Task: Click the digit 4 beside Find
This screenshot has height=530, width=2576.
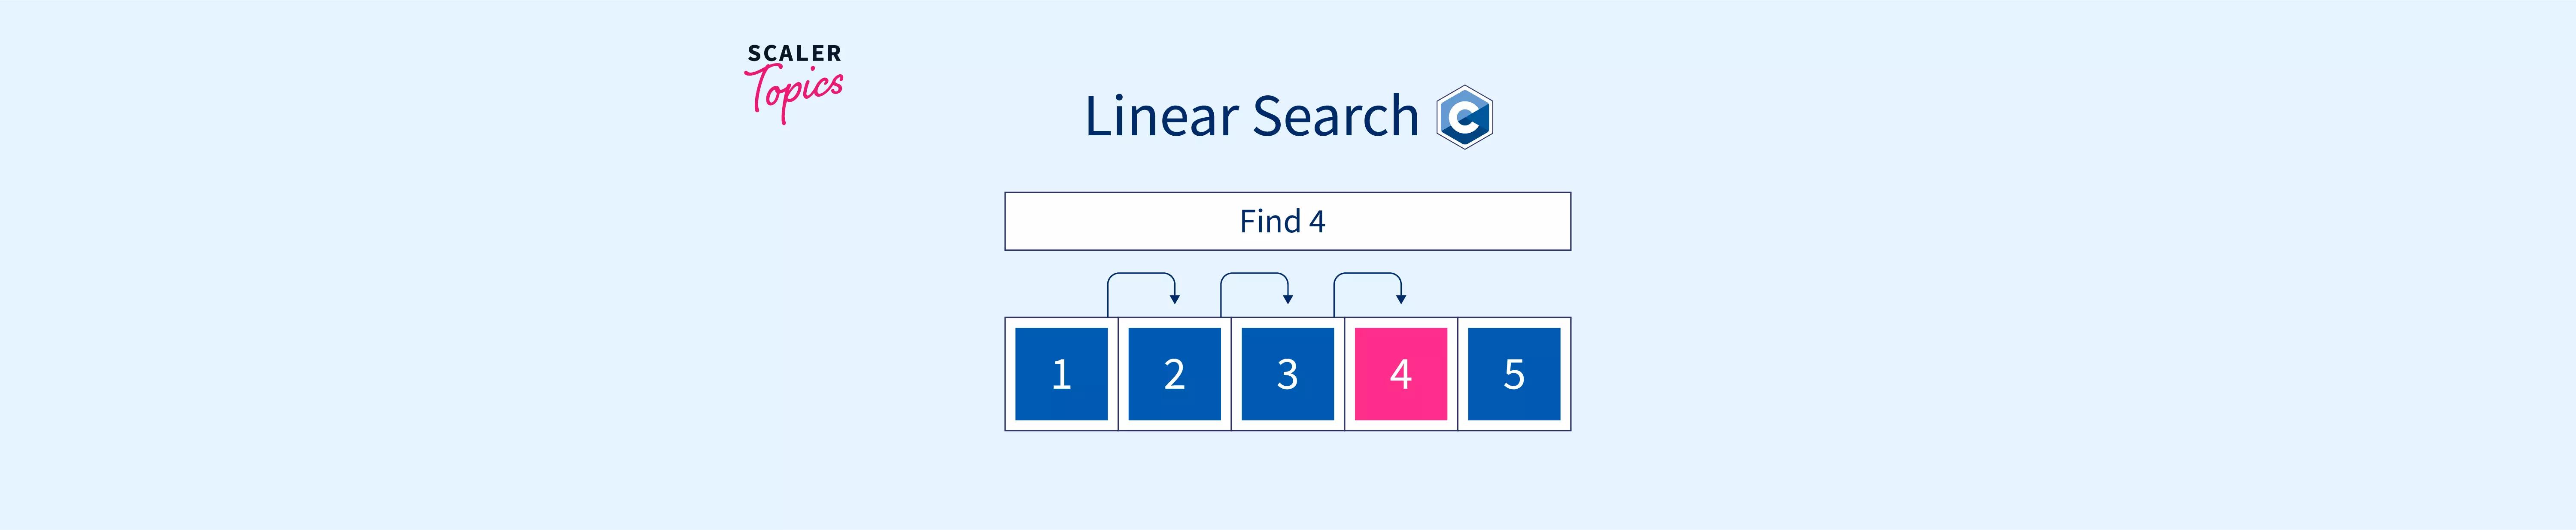Action: (1317, 222)
